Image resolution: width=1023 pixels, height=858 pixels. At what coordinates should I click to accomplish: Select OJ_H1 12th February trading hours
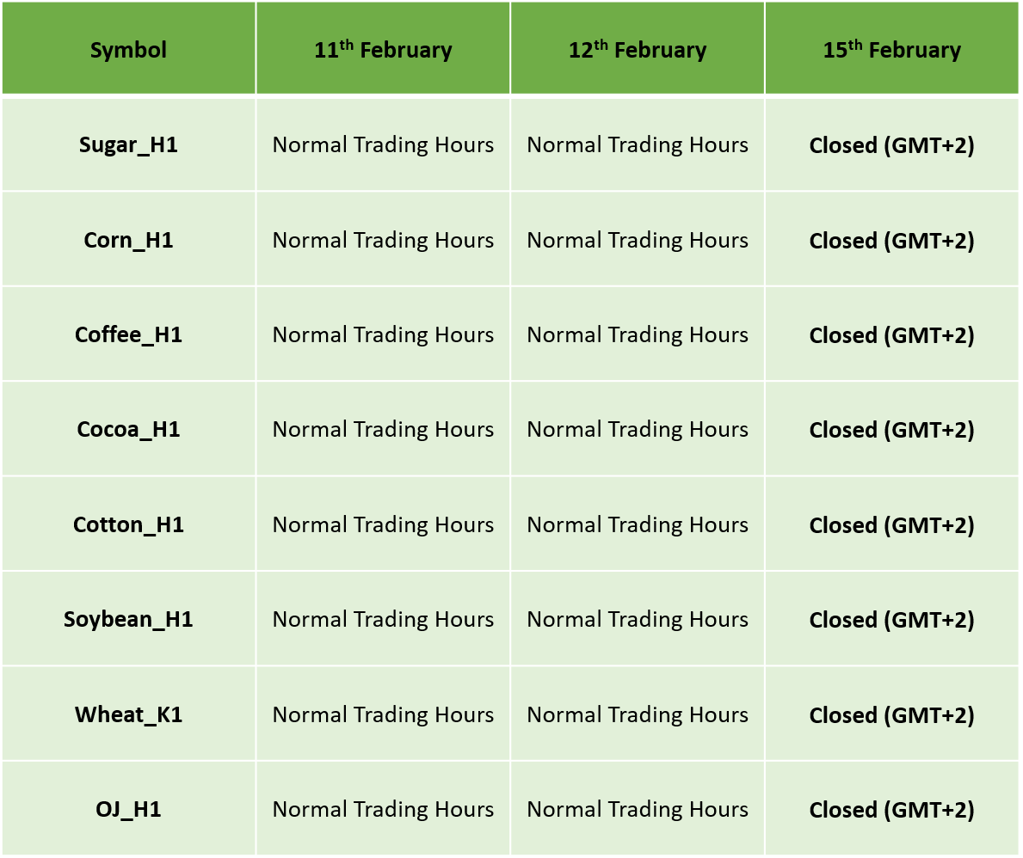click(638, 809)
